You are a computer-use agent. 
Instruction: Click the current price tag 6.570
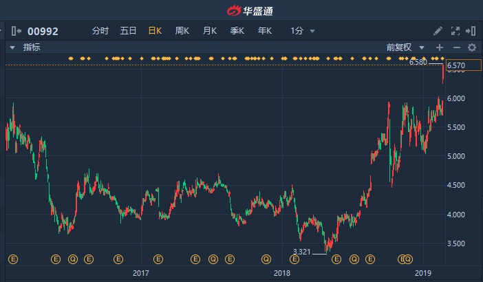[457, 65]
